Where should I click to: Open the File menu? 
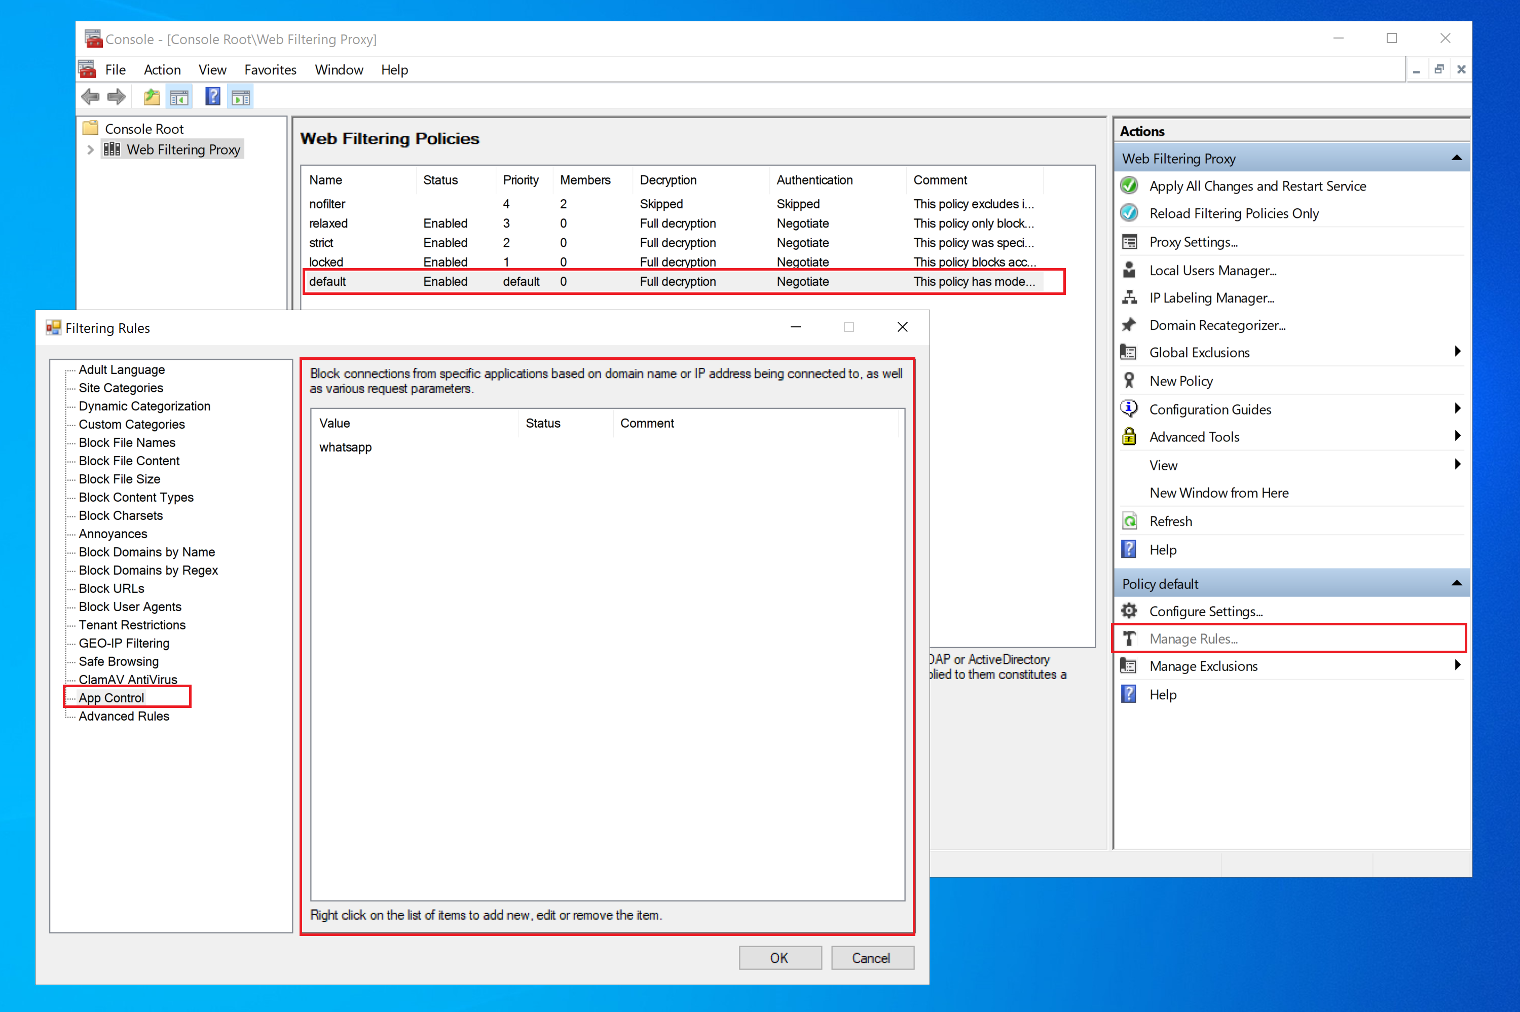coord(116,70)
